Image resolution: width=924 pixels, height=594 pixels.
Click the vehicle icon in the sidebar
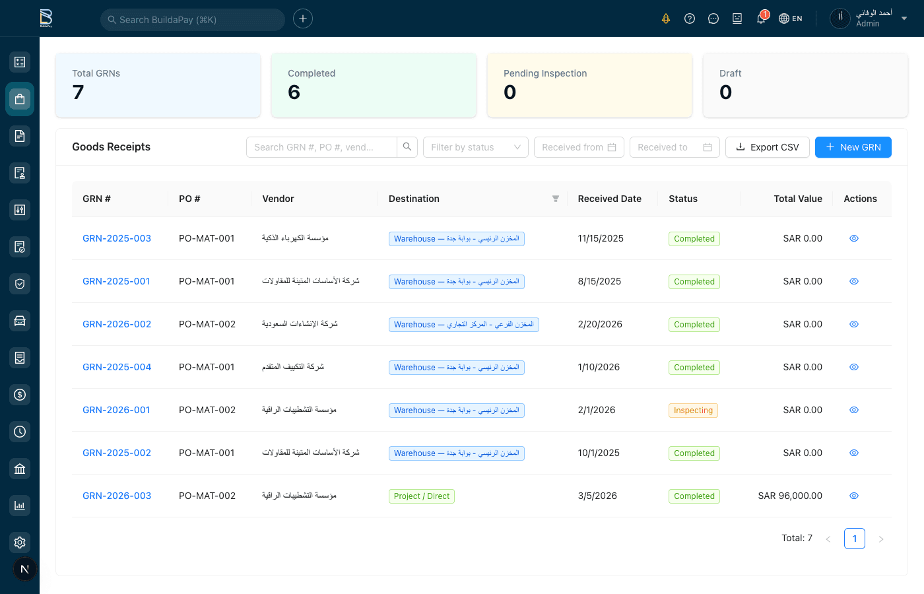20,321
